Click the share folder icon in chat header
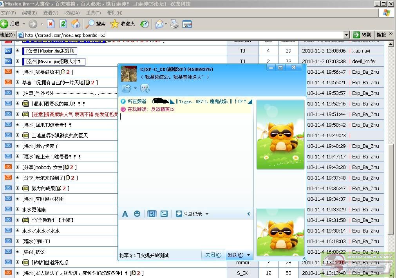Screen dimensions: 396x278 (126, 88)
